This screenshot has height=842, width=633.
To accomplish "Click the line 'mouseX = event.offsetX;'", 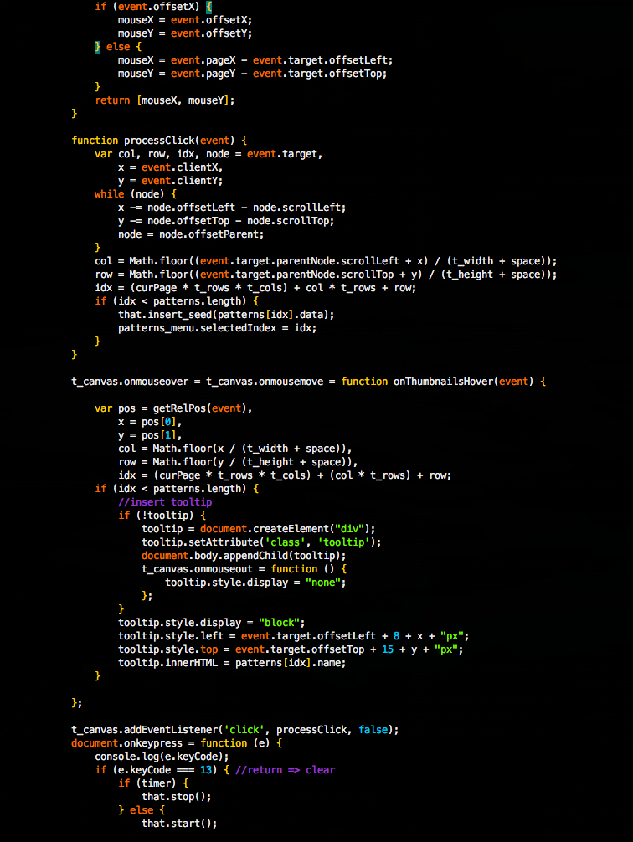I will click(185, 20).
